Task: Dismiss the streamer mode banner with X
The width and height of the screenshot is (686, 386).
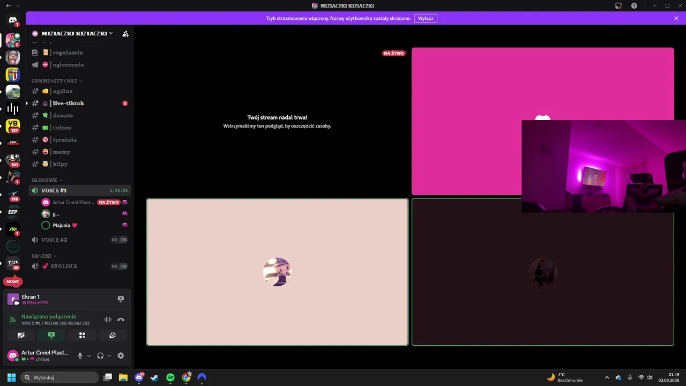Action: click(x=676, y=18)
